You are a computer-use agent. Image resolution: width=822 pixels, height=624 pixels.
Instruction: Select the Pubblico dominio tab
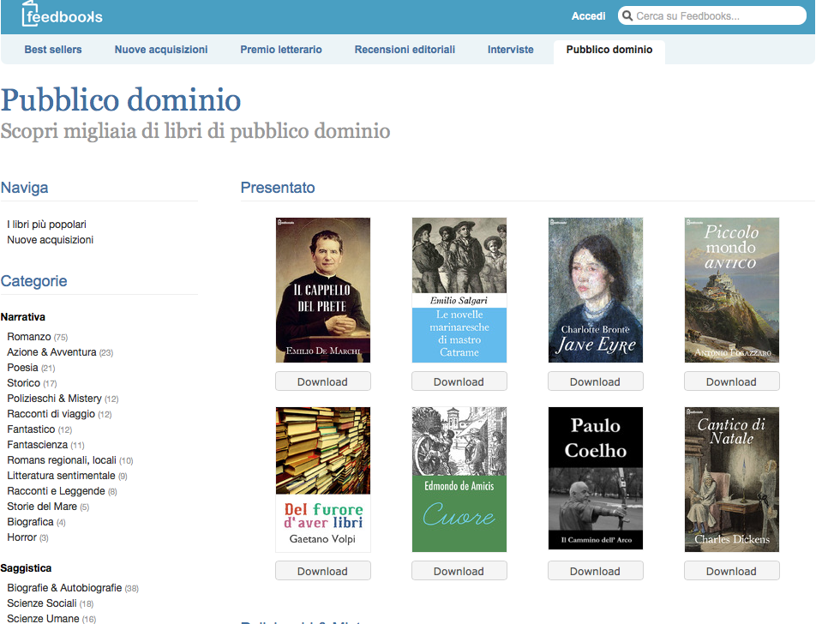(x=609, y=50)
